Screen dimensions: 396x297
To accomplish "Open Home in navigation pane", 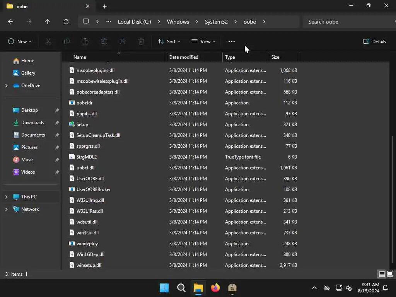I will [27, 61].
